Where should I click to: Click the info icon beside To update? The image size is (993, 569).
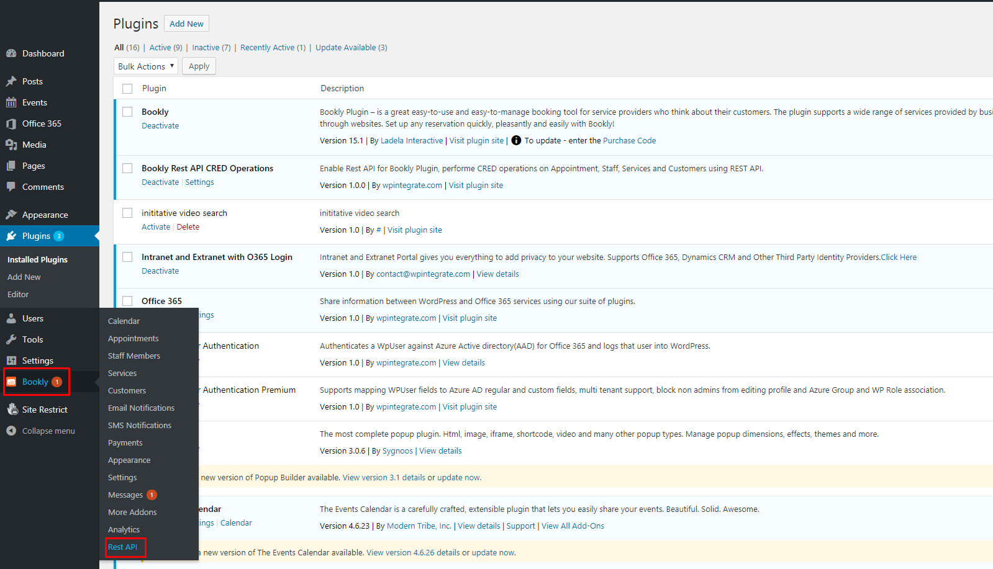pyautogui.click(x=516, y=140)
